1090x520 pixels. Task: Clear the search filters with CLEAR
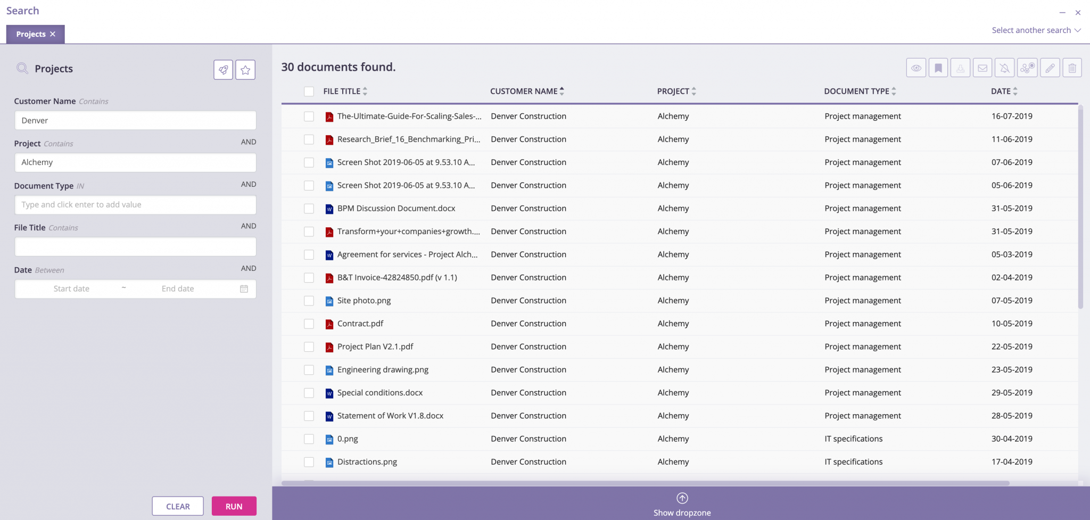[x=177, y=506]
